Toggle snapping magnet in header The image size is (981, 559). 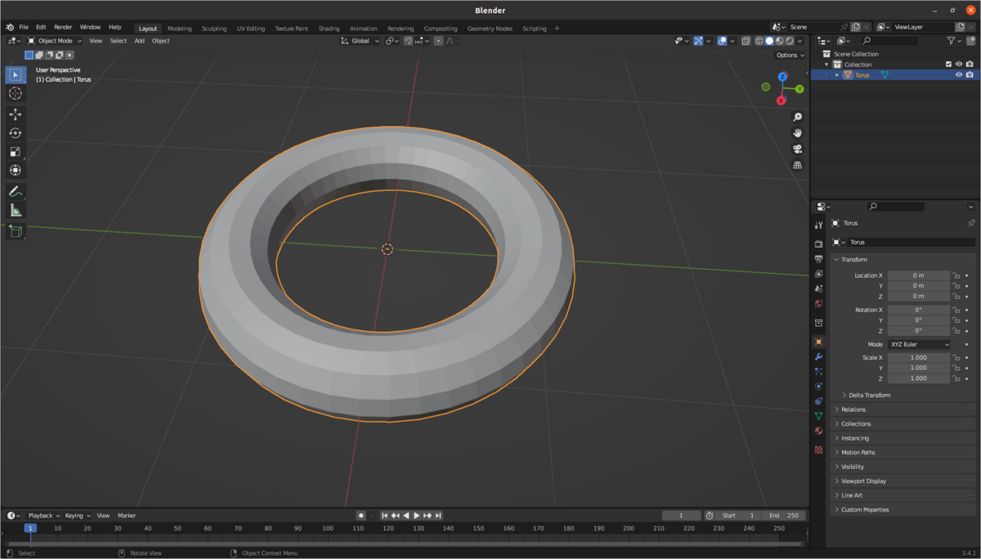[408, 41]
